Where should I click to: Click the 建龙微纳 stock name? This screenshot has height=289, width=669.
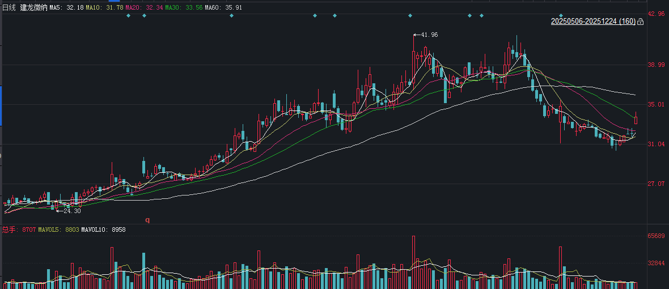pos(33,7)
